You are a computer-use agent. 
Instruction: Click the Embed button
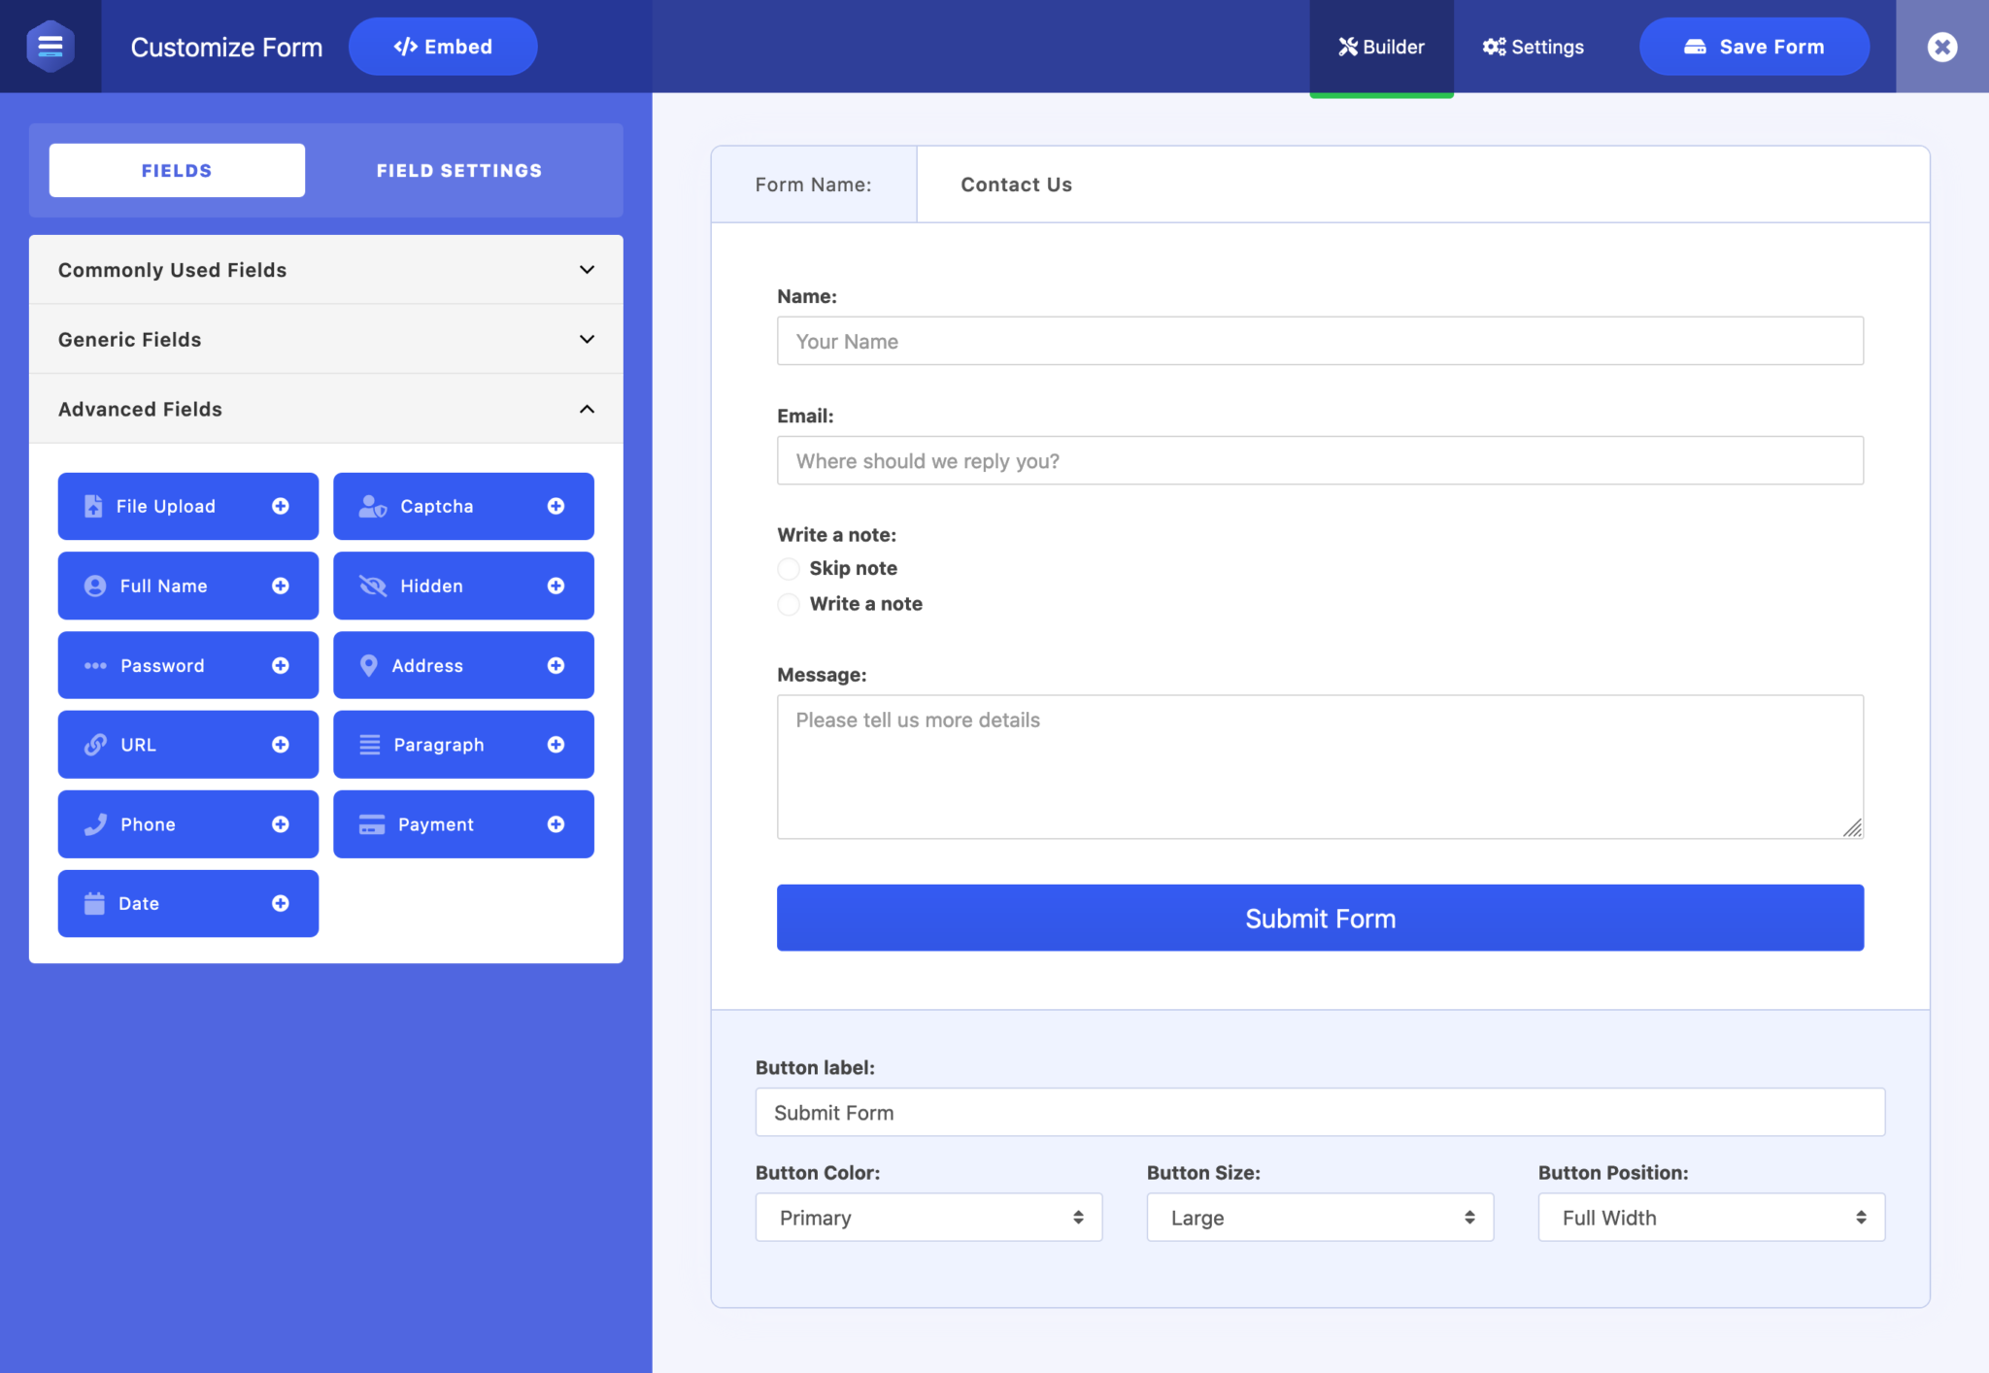click(x=443, y=46)
